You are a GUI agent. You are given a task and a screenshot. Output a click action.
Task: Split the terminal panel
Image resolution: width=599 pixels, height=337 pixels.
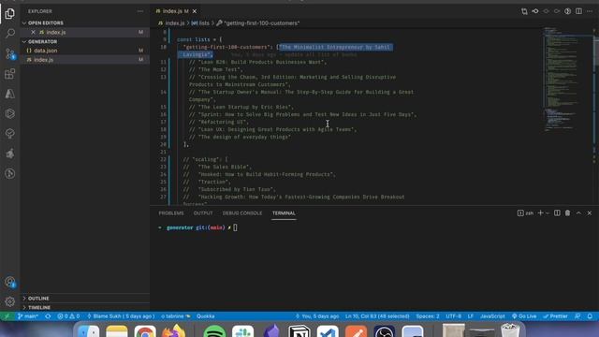tap(557, 213)
